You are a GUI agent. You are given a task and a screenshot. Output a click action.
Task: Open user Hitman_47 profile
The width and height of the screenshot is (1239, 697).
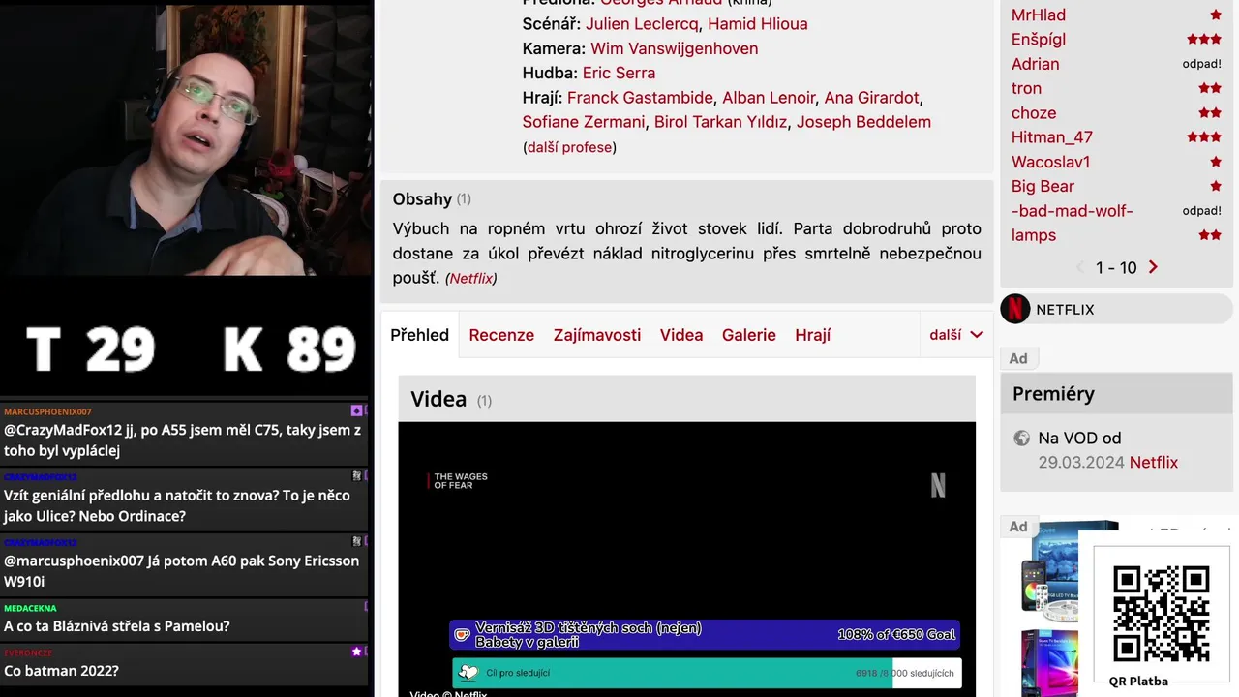[1052, 137]
